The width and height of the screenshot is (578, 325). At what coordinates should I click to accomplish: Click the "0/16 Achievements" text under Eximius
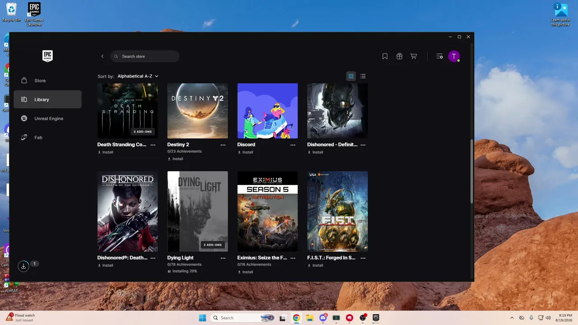click(x=255, y=265)
